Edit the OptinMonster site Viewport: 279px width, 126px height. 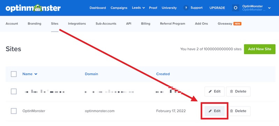pos(214,111)
